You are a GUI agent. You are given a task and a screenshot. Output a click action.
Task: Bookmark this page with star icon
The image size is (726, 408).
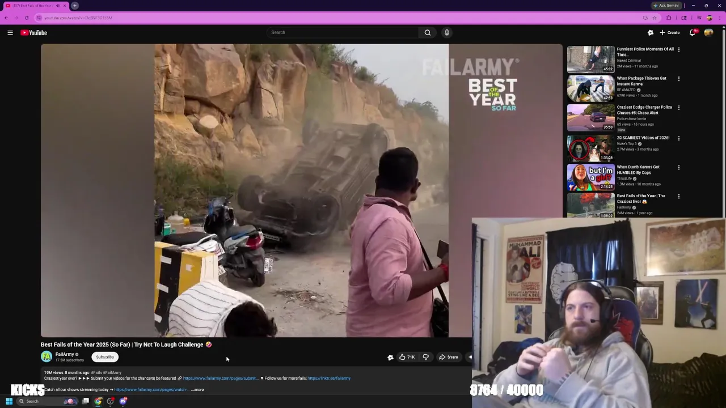655,18
